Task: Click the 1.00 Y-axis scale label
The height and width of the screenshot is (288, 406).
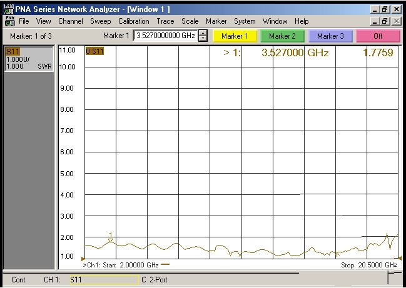Action: (x=67, y=256)
